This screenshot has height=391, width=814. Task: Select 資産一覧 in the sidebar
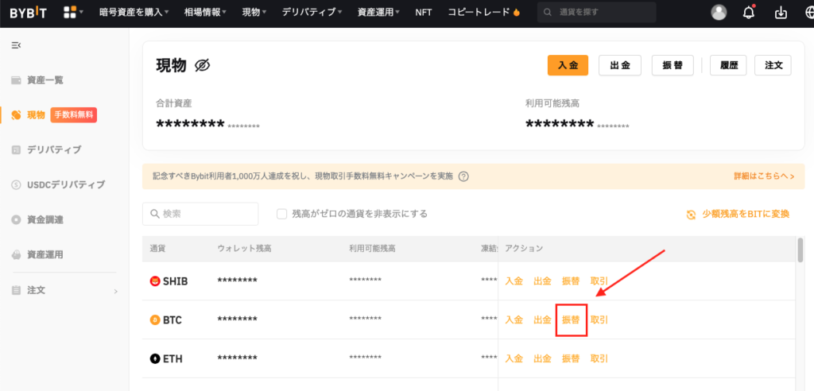pyautogui.click(x=45, y=80)
